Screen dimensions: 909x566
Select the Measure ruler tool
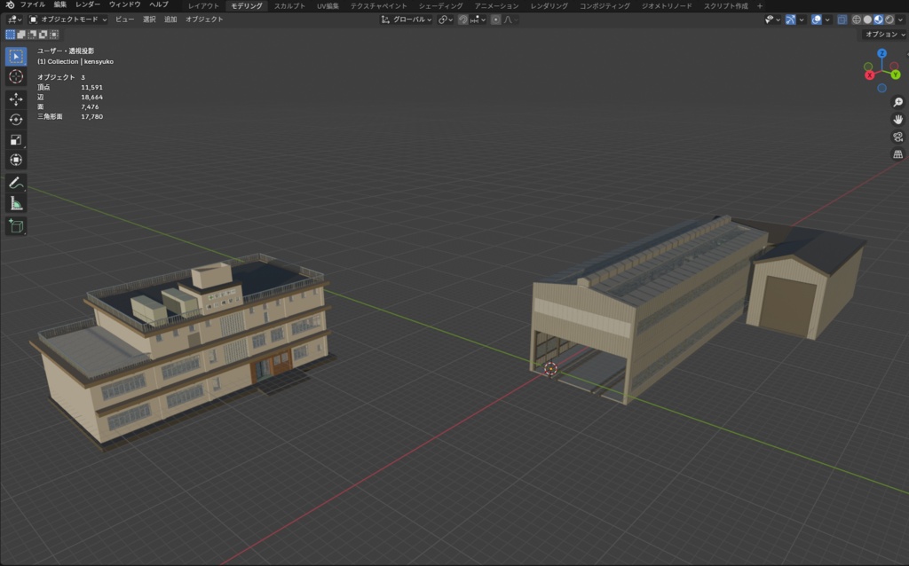coord(16,203)
